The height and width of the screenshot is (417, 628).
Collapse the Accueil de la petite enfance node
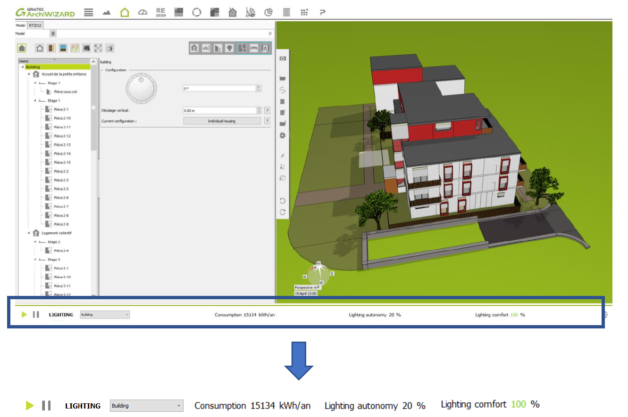pos(29,74)
